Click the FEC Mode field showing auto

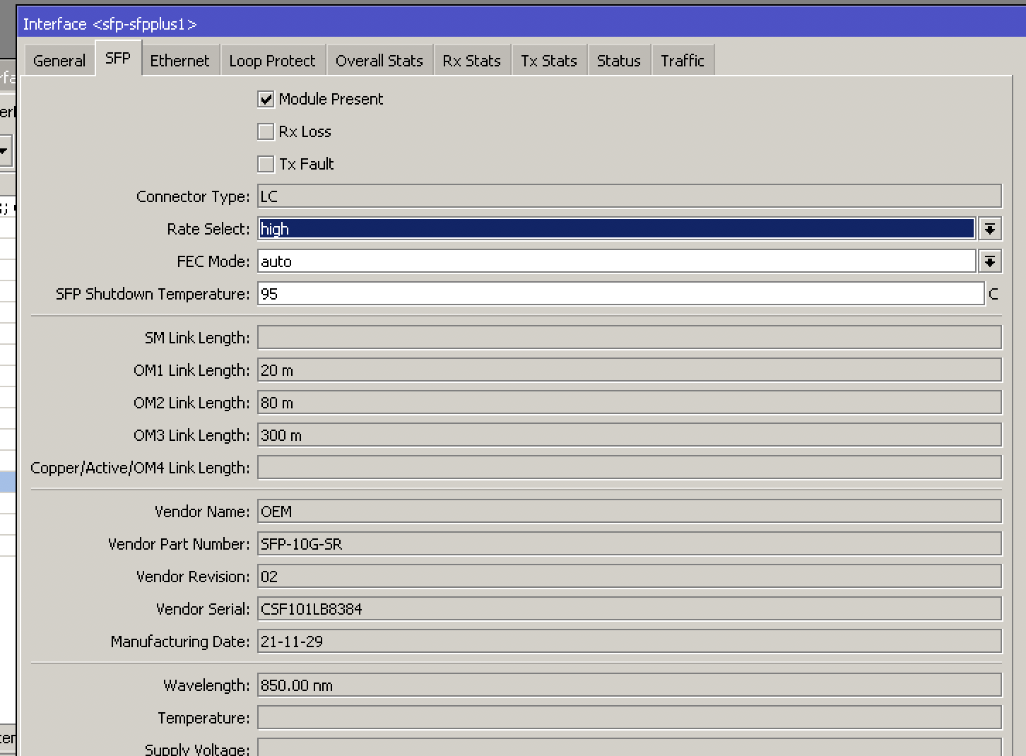click(x=616, y=261)
